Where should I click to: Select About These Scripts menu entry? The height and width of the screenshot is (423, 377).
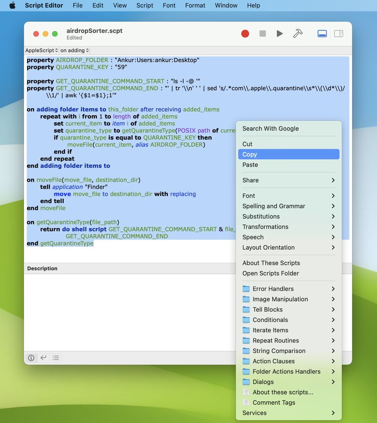289,263
